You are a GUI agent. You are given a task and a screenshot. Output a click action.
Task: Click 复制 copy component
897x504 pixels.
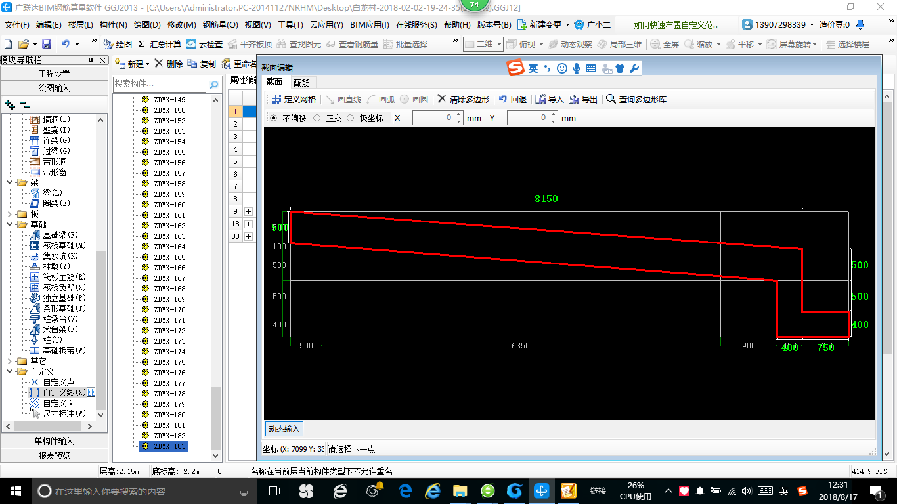click(202, 64)
